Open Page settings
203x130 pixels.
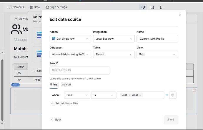56,7
